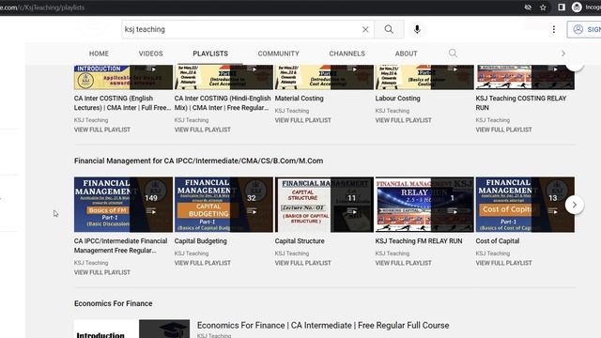Open FM Relay Run stadium thumbnail
The height and width of the screenshot is (338, 601).
(x=424, y=205)
